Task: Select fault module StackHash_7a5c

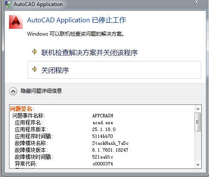Action: pos(110,143)
